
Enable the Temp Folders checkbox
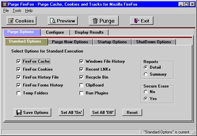19,93
